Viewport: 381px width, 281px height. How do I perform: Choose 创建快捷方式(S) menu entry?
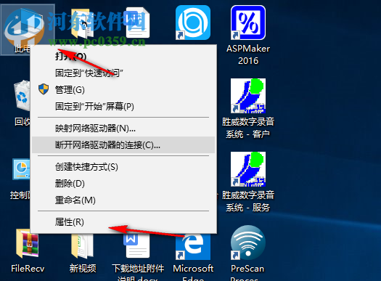coord(123,167)
